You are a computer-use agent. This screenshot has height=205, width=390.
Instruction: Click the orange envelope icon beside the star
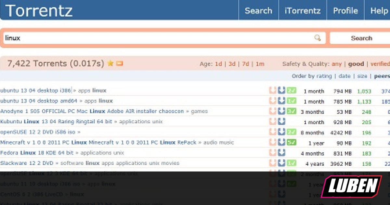point(120,63)
